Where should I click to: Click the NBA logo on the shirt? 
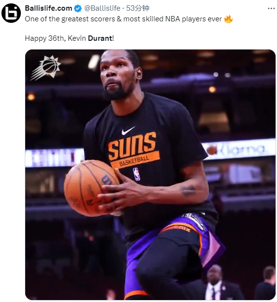click(136, 174)
